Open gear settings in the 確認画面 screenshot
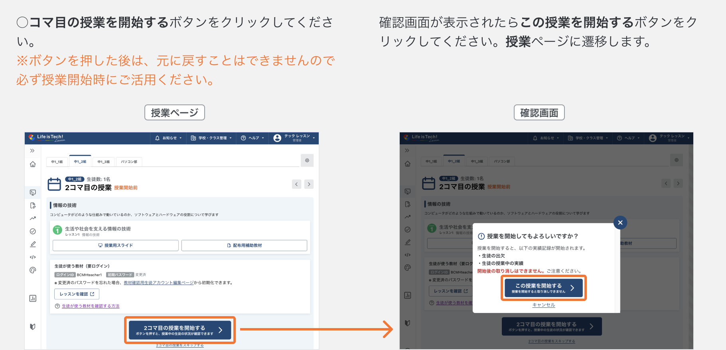The image size is (726, 350). [x=677, y=160]
